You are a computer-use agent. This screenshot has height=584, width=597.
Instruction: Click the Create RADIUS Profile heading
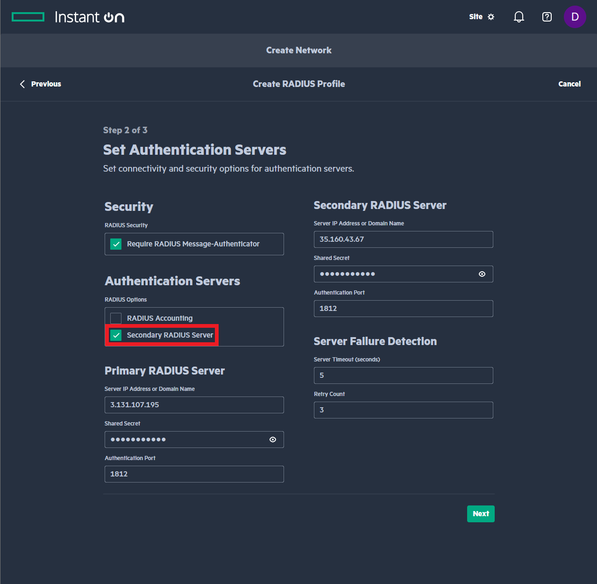(299, 84)
